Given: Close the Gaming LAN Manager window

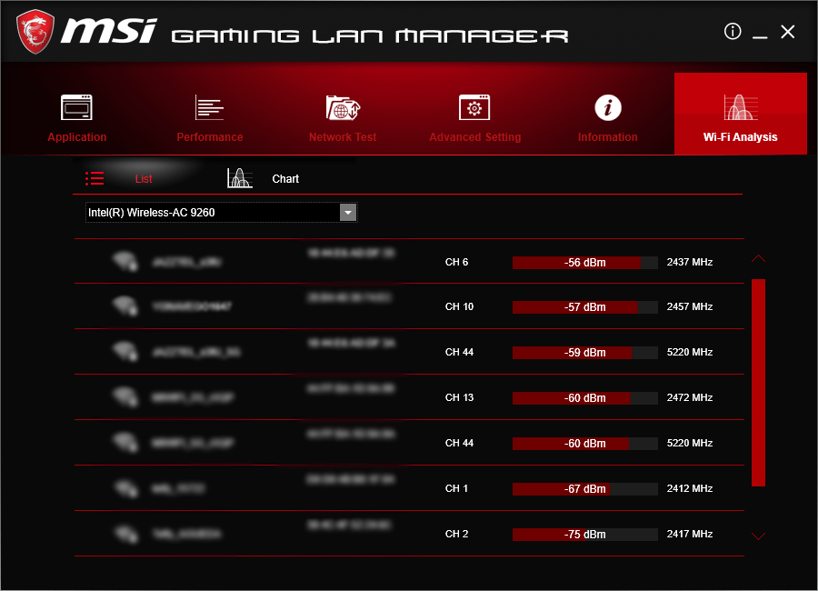Looking at the screenshot, I should pyautogui.click(x=788, y=32).
